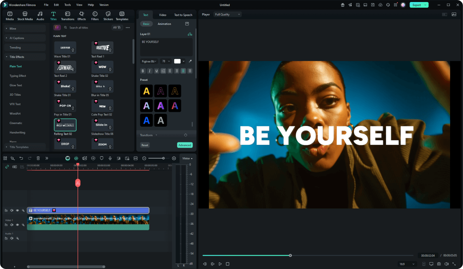Open the File menu
Image resolution: width=463 pixels, height=269 pixels.
coord(46,5)
